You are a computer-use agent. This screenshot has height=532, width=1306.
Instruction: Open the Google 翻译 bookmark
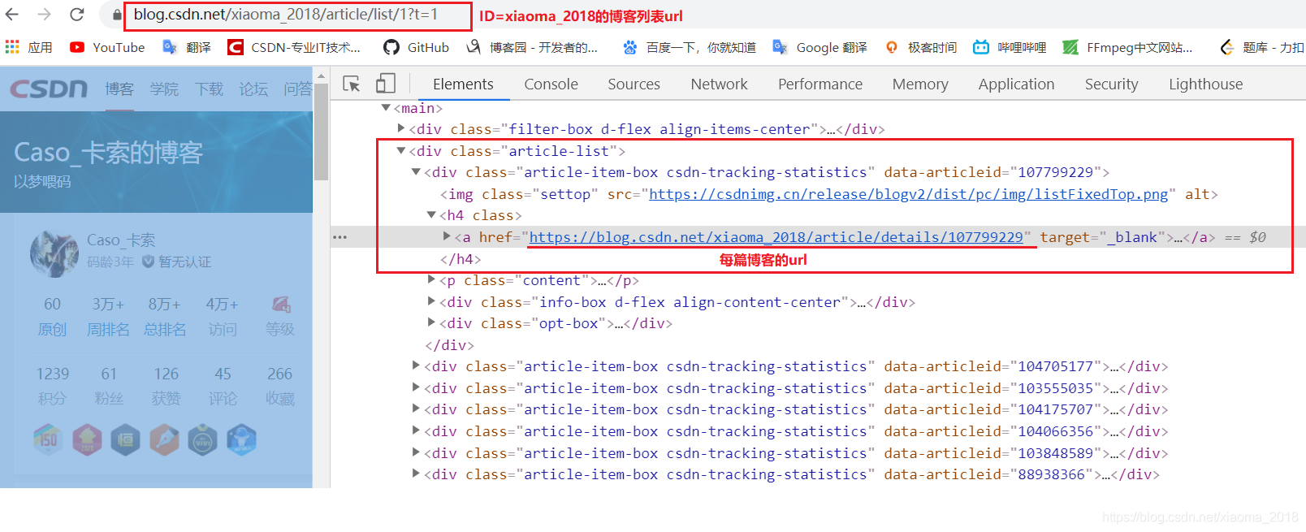[x=819, y=47]
